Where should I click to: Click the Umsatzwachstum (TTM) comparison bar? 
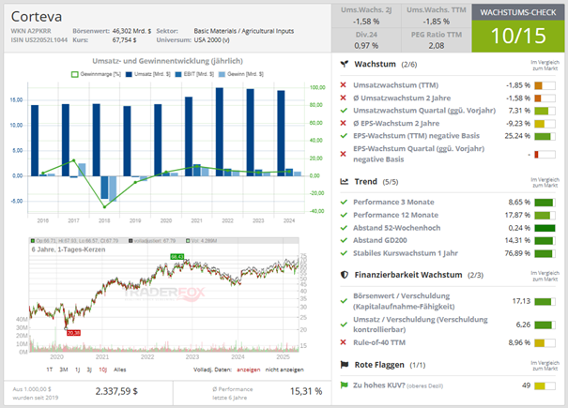545,85
